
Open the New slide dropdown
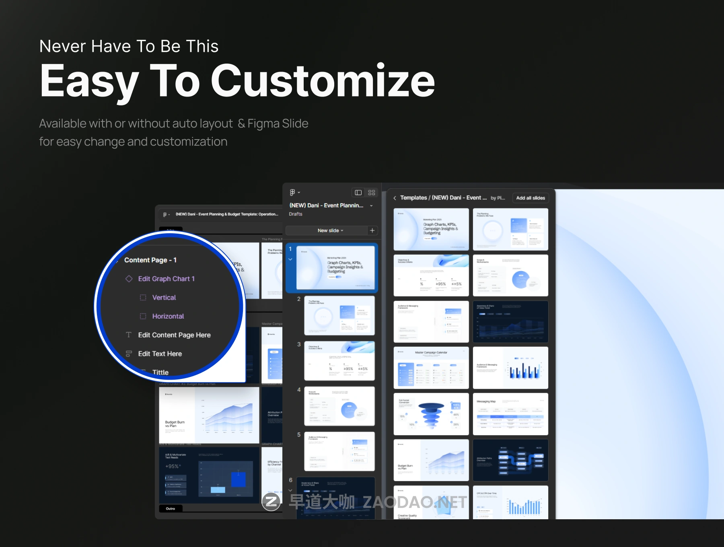pyautogui.click(x=330, y=230)
